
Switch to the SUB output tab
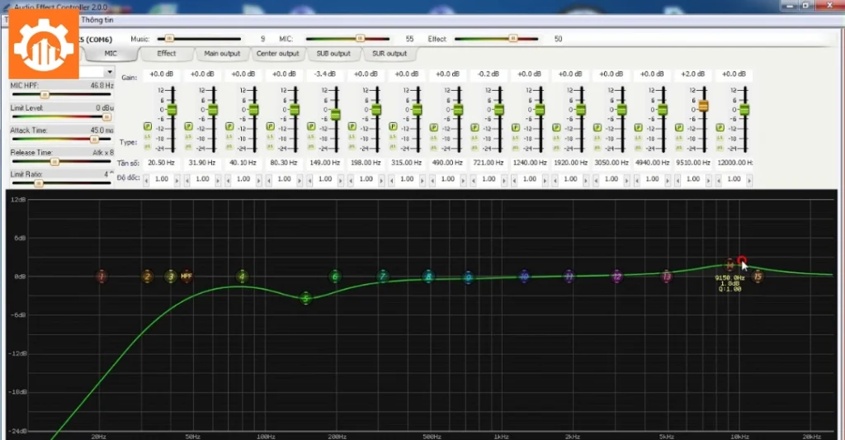[333, 54]
